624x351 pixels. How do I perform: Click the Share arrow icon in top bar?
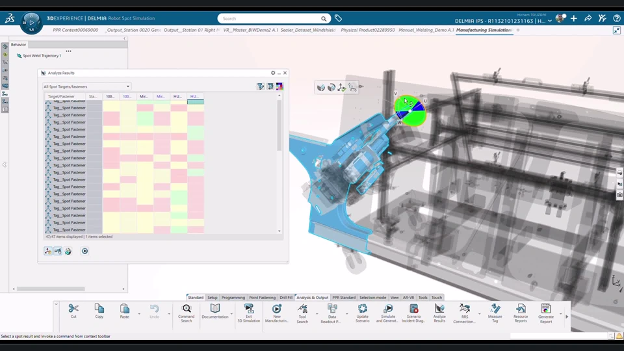tap(588, 18)
